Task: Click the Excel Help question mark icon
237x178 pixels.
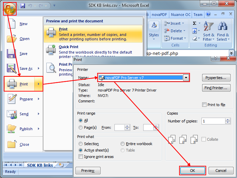Action: click(x=208, y=14)
